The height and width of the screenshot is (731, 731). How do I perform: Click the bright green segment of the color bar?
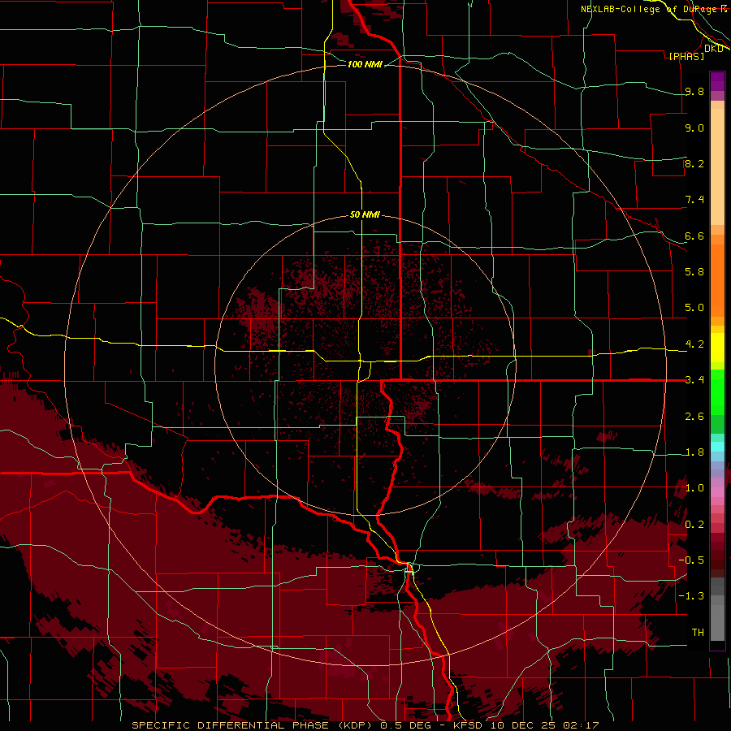[x=717, y=391]
